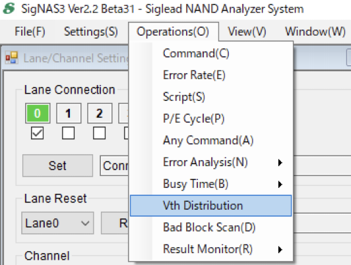Image resolution: width=351 pixels, height=265 pixels.
Task: Click the SigNAS3 green S app icon
Action: 9,9
